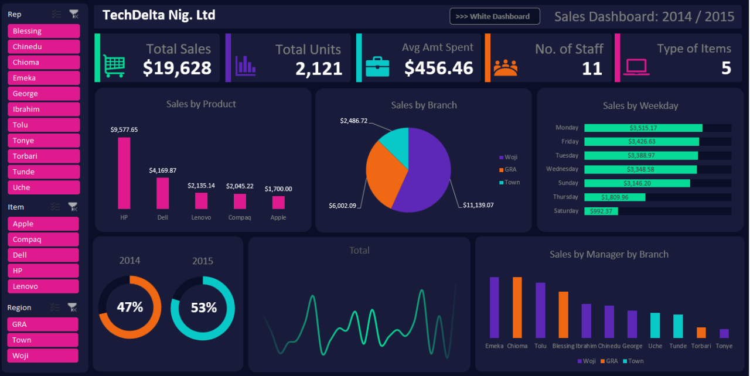Toggle the Blessing rep filter
Image resolution: width=750 pixels, height=376 pixels.
(43, 31)
